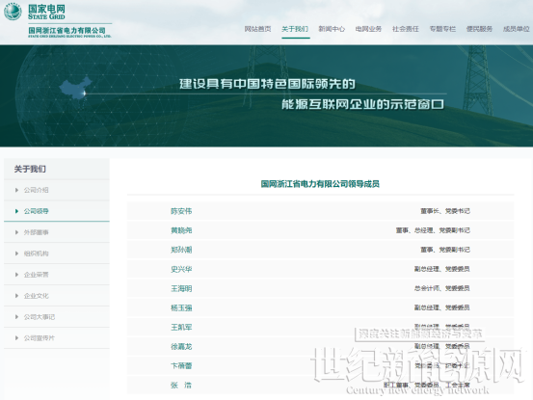
Task: Open 公司宣传片 in the sidebar
Action: pos(40,337)
